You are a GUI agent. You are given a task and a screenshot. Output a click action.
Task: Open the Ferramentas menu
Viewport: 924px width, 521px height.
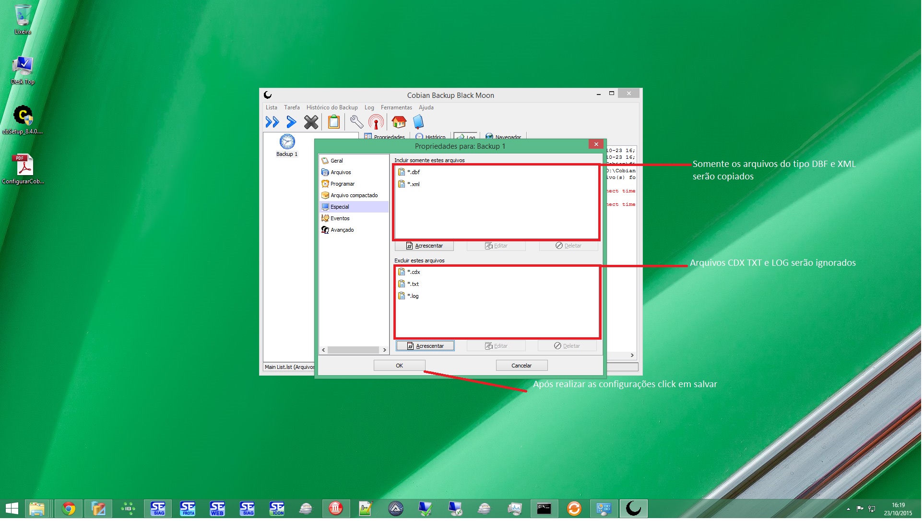pyautogui.click(x=397, y=108)
